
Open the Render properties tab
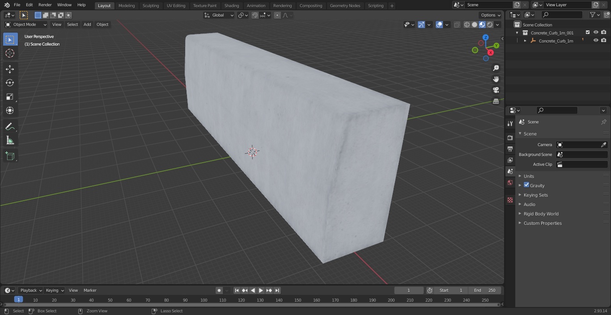pyautogui.click(x=510, y=138)
